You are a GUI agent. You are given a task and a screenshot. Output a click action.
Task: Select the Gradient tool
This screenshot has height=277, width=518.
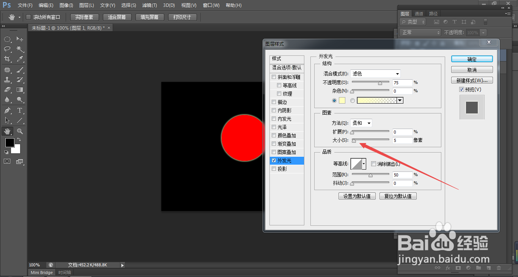click(20, 90)
